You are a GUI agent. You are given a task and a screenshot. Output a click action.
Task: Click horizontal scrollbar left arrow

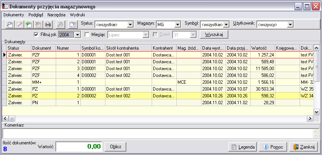[5, 119]
